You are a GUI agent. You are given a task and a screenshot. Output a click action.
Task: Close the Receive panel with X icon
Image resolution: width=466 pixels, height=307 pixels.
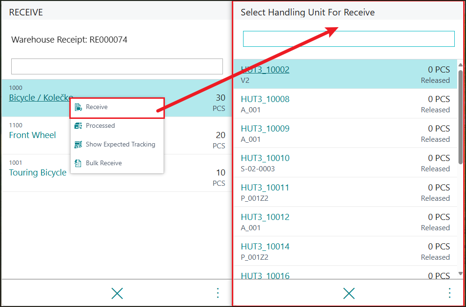point(117,293)
